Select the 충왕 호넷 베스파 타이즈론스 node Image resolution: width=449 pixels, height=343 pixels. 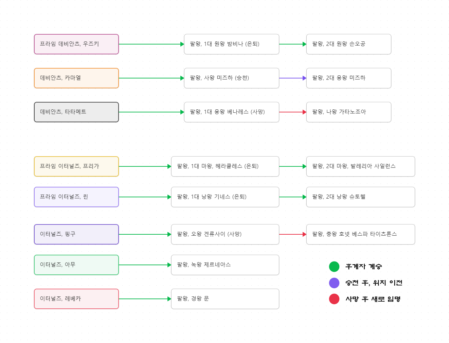[360, 234]
